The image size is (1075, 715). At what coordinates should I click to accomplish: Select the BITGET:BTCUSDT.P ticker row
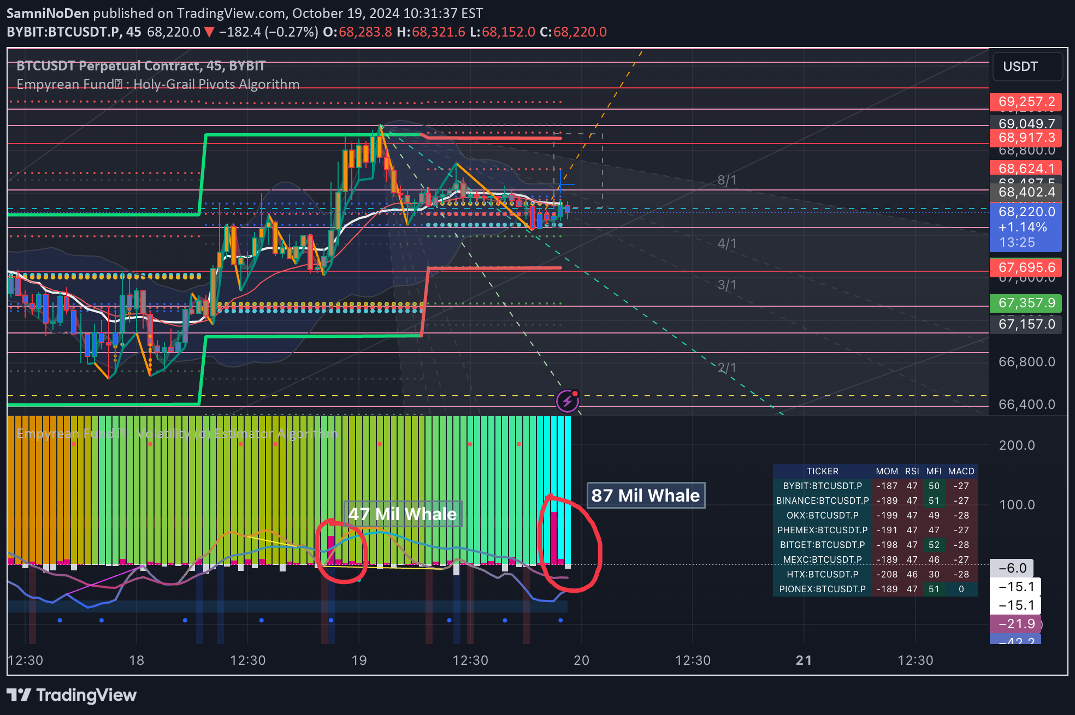pos(822,545)
